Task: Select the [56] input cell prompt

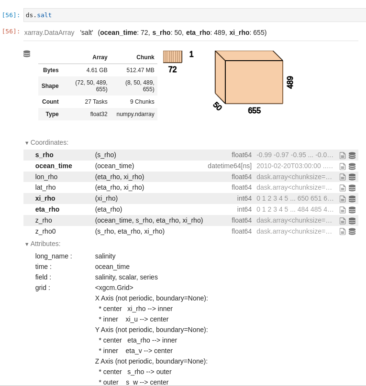Action: [x=11, y=15]
